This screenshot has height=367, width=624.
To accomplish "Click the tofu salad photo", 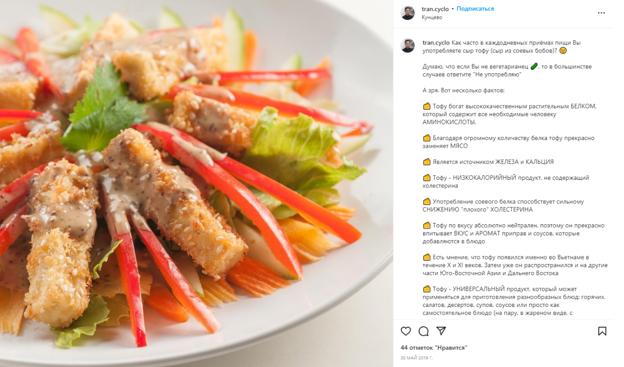I will (196, 183).
